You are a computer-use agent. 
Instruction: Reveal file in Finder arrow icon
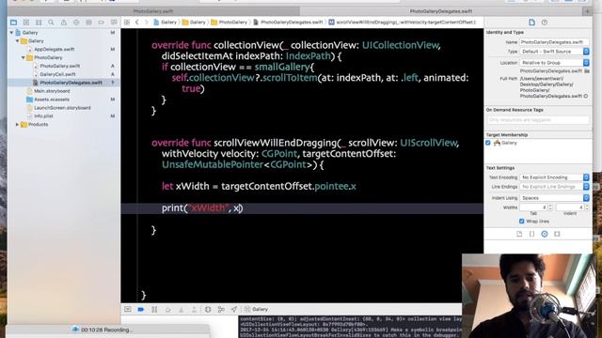pos(586,96)
